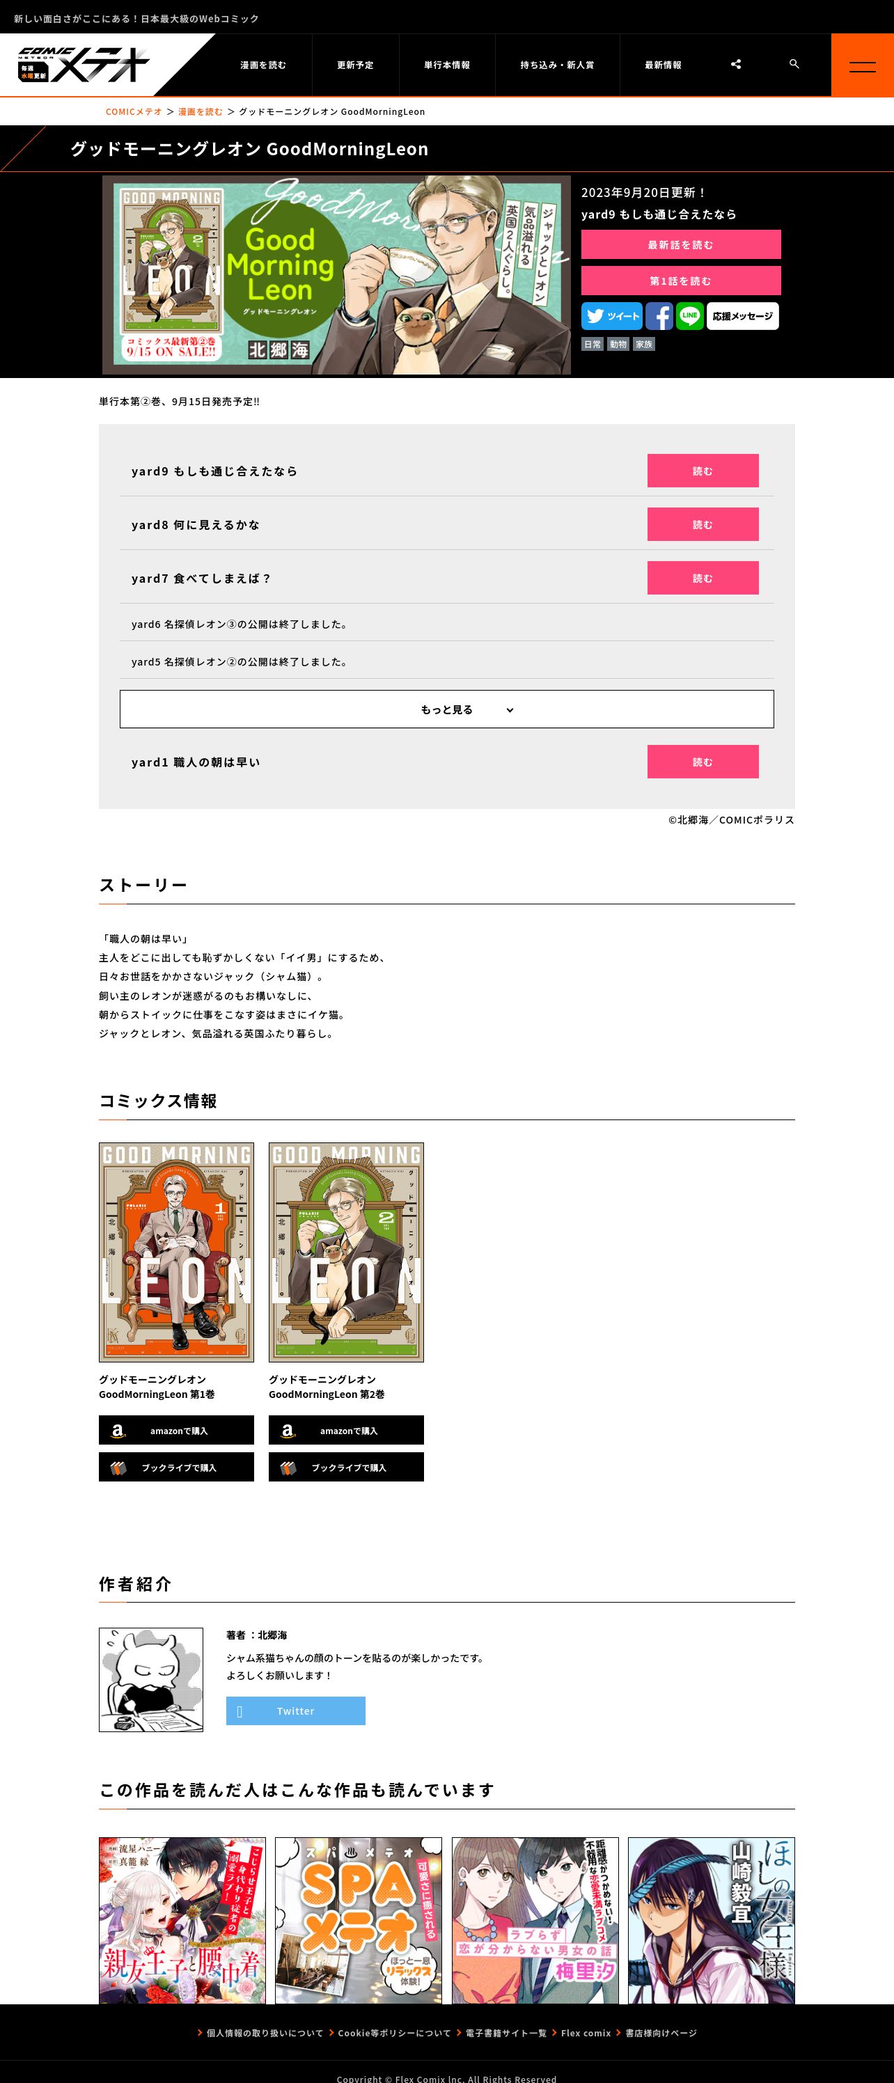Open the orange hamburger menu
The image size is (894, 2083).
(863, 65)
